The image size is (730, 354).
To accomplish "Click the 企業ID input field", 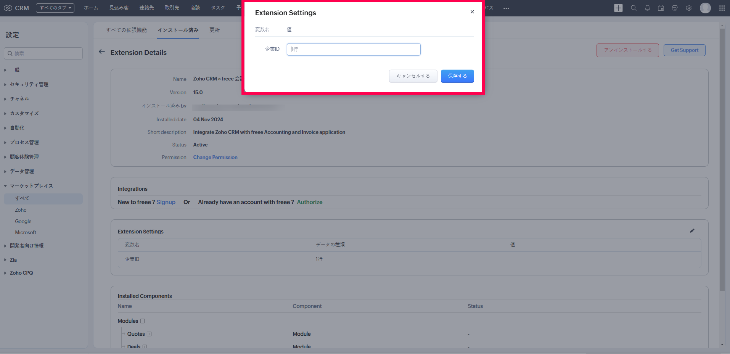I will pos(354,50).
